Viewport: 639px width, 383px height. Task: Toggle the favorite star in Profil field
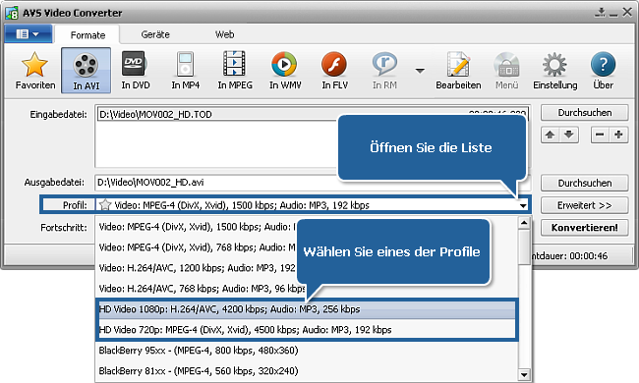coord(105,204)
